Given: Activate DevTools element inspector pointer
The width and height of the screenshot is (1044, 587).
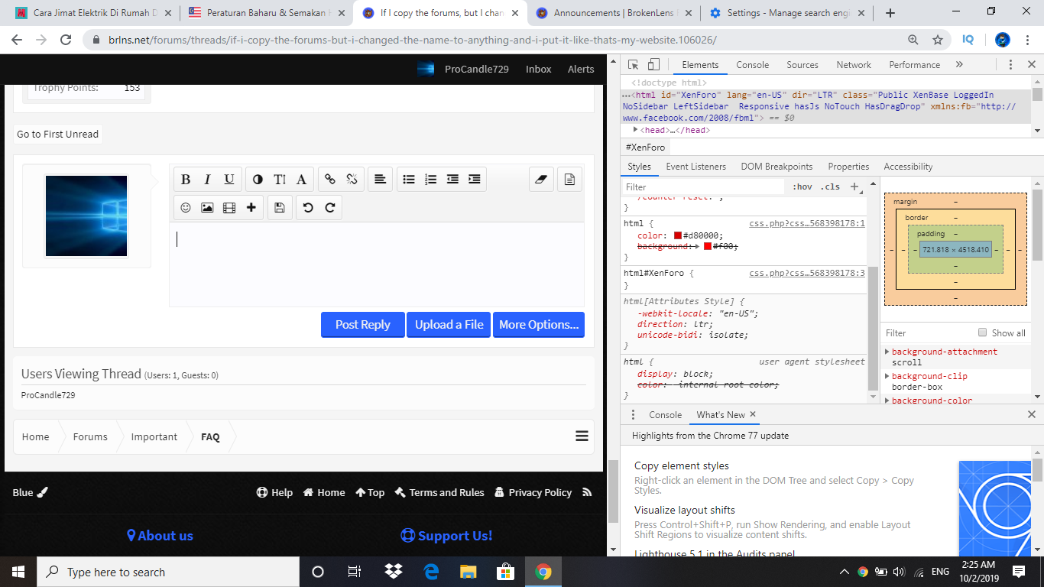Looking at the screenshot, I should [x=634, y=65].
